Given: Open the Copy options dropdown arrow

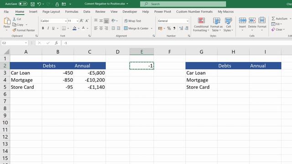Looking at the screenshot, I should [26, 25].
